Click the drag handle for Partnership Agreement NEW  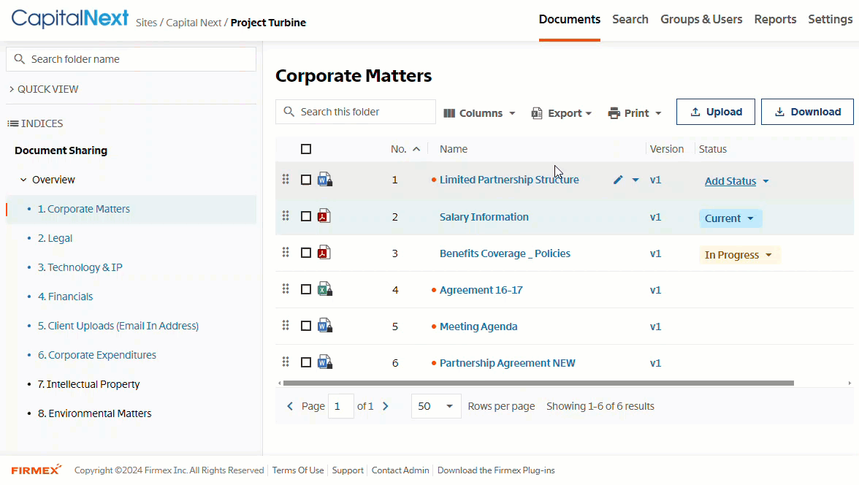tap(286, 362)
